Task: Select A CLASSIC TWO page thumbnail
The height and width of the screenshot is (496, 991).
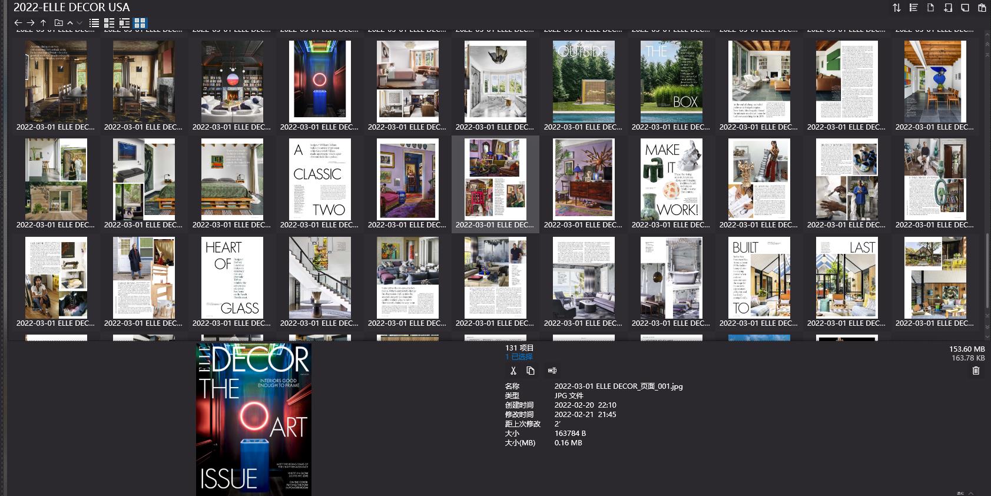Action: click(320, 179)
